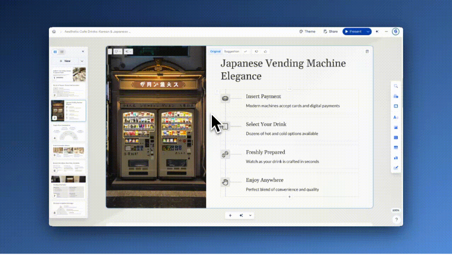Open the card drag handle menu on image
Screen dimensions: 452x255
pos(110,52)
